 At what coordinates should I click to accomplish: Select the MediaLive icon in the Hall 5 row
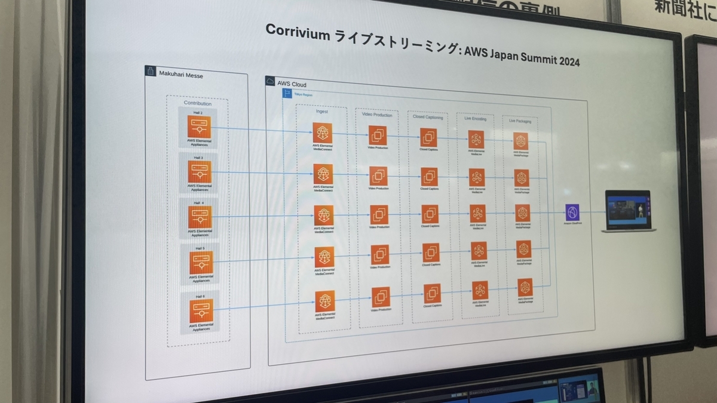click(x=479, y=251)
